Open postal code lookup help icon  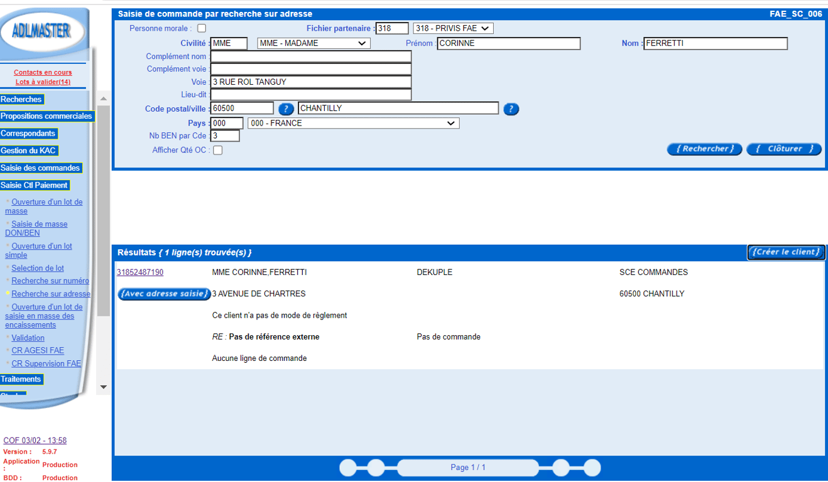(x=286, y=109)
